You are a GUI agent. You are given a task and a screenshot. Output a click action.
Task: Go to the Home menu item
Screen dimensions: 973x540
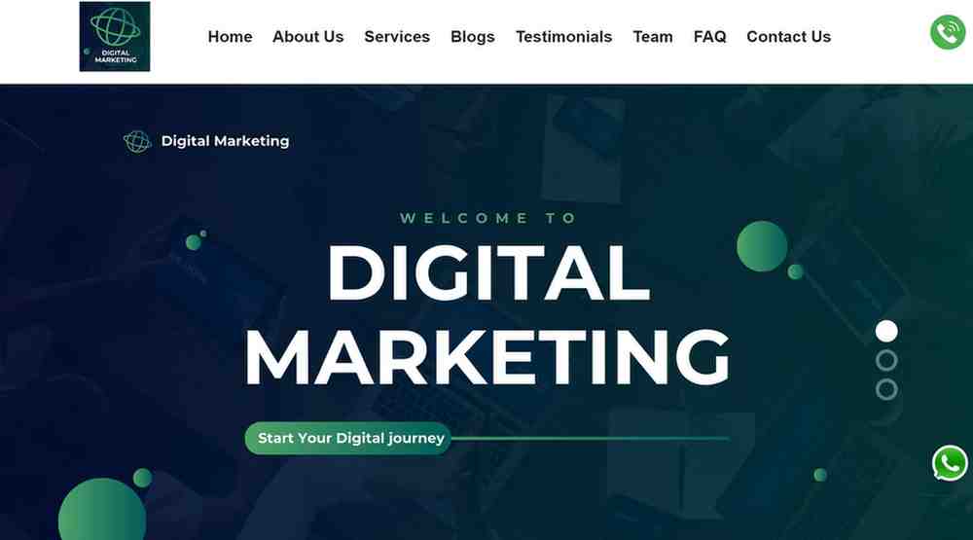(x=231, y=37)
